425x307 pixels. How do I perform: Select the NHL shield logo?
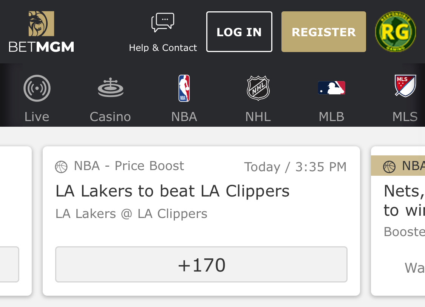coord(258,88)
